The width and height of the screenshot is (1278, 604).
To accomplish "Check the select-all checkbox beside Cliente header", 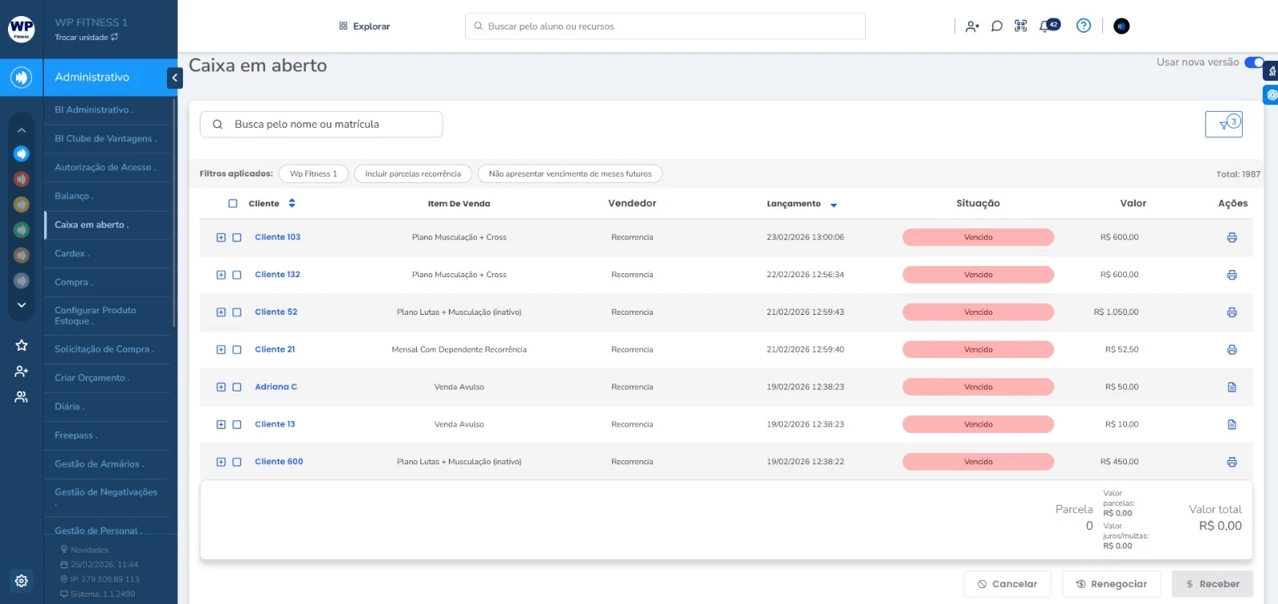I will point(233,204).
